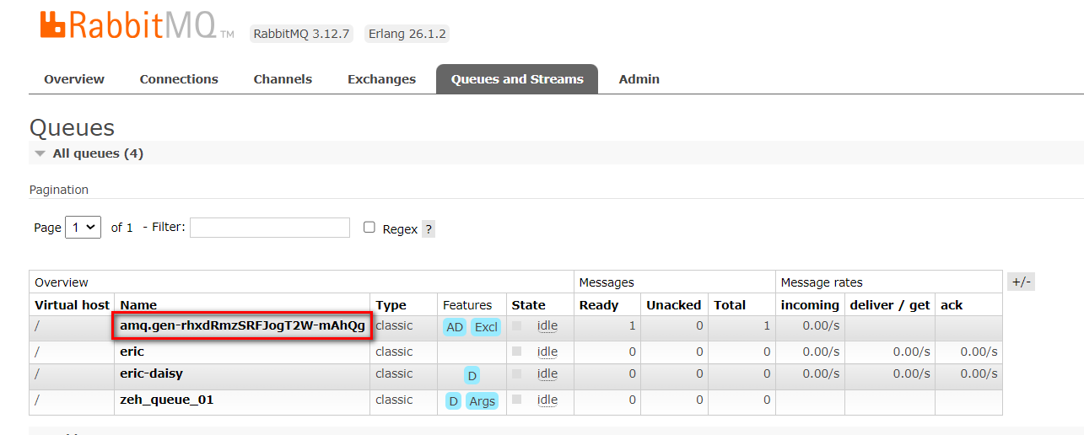Click the +/- column toggle button

click(x=1021, y=282)
